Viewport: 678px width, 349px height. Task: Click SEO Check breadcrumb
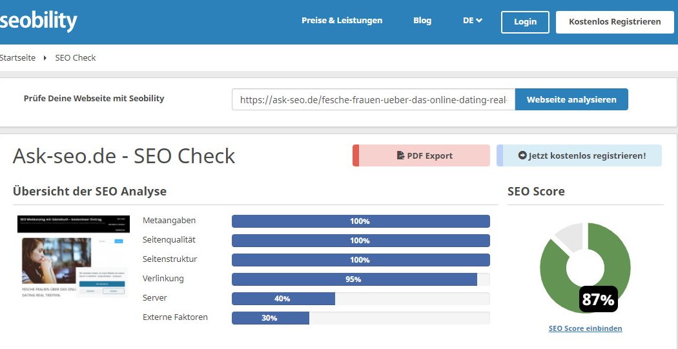[x=76, y=57]
